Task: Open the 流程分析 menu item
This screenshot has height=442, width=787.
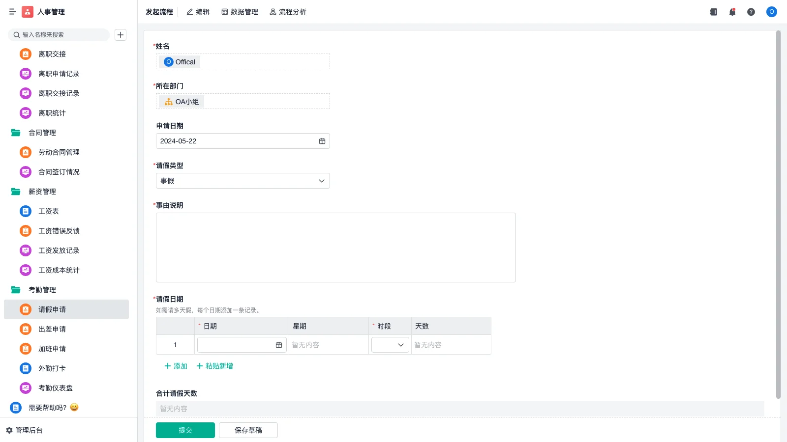Action: click(x=287, y=12)
